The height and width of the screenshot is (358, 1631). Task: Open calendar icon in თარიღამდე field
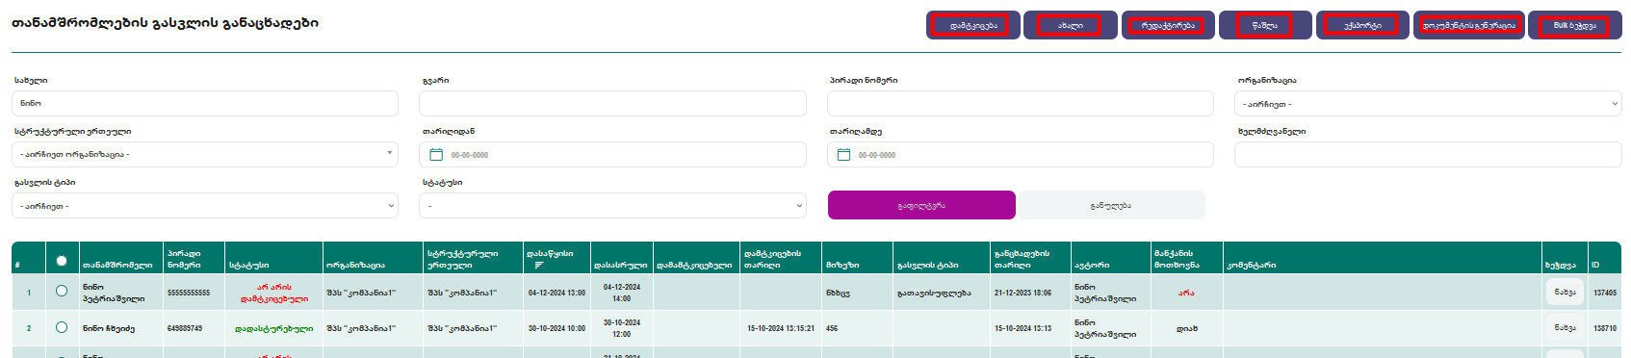[x=843, y=155]
